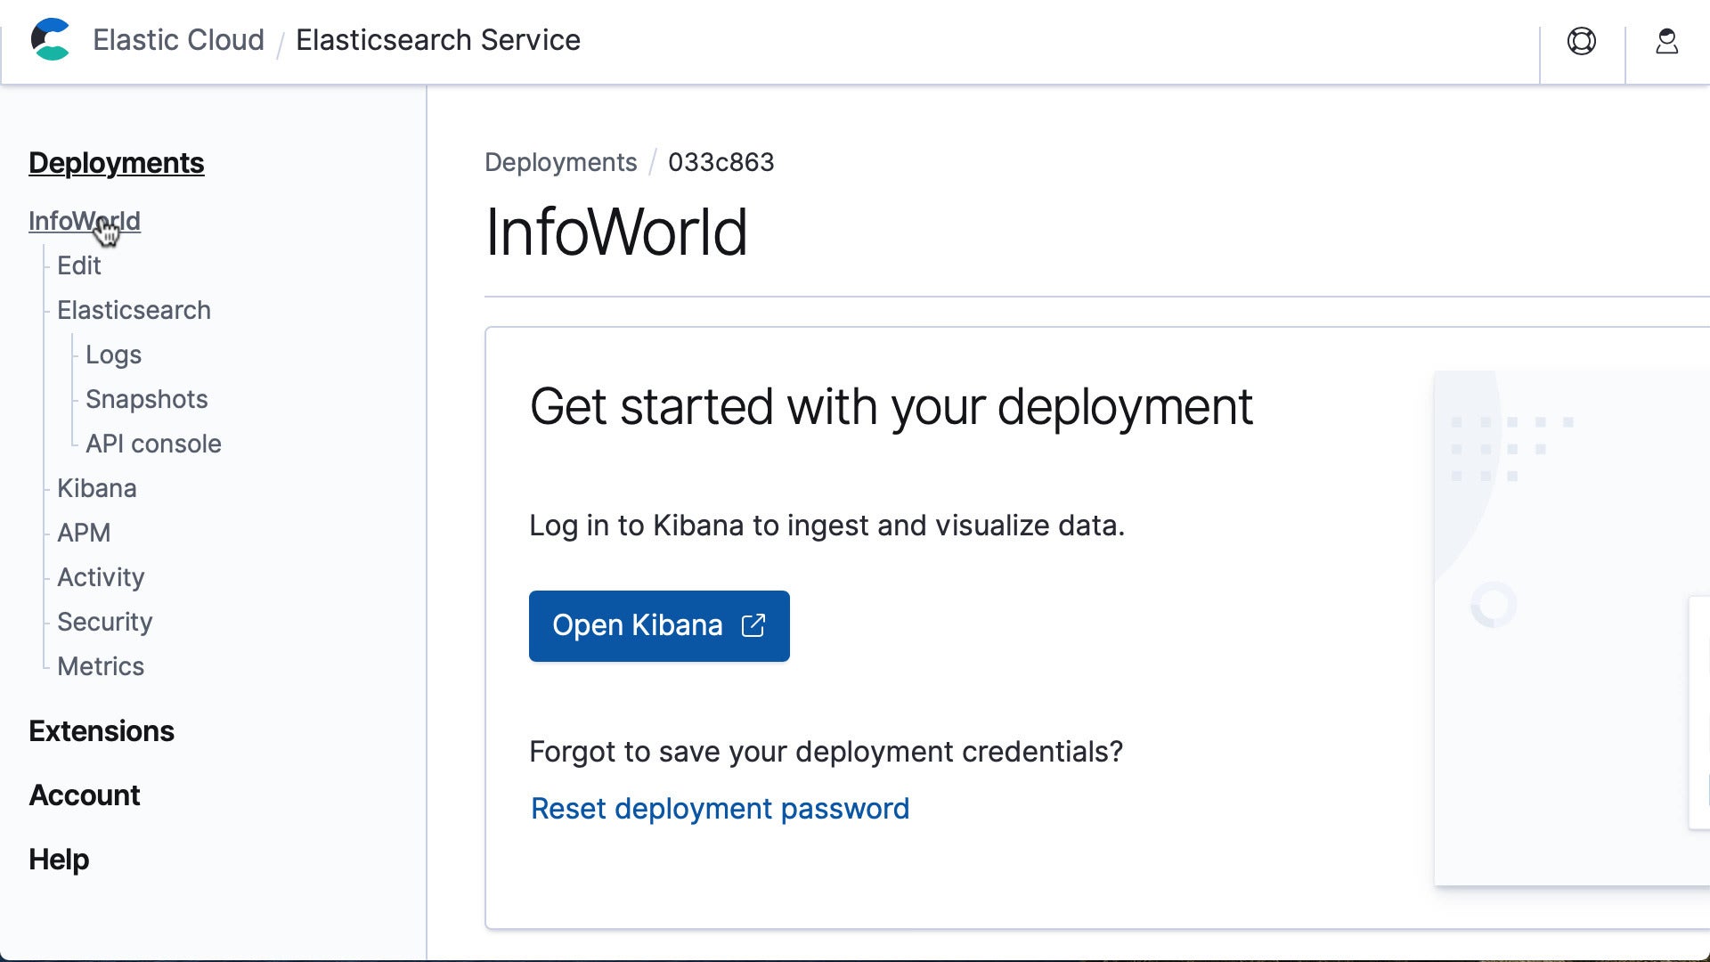1710x962 pixels.
Task: Open Help in the sidebar
Action: [x=59, y=860]
